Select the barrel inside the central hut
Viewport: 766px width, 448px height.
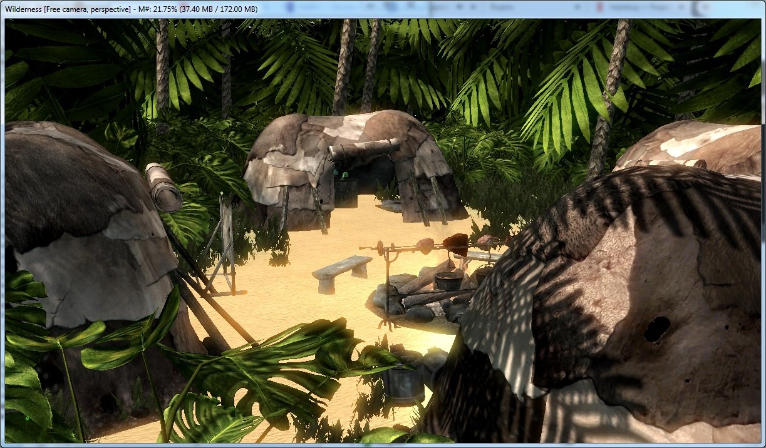345,191
